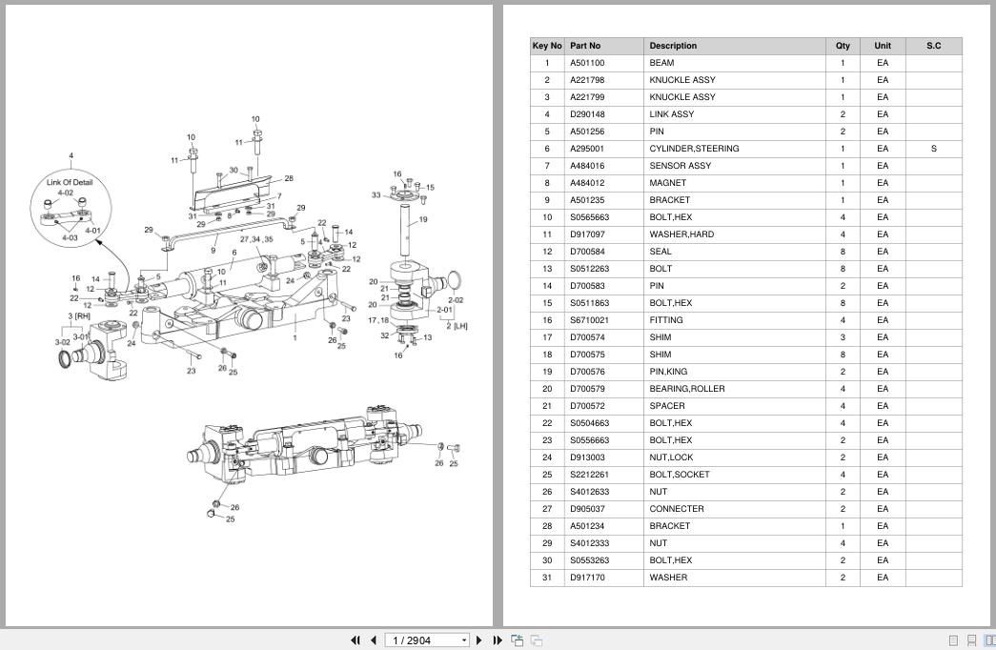Select part number D700583
This screenshot has height=650, width=996.
[x=587, y=286]
